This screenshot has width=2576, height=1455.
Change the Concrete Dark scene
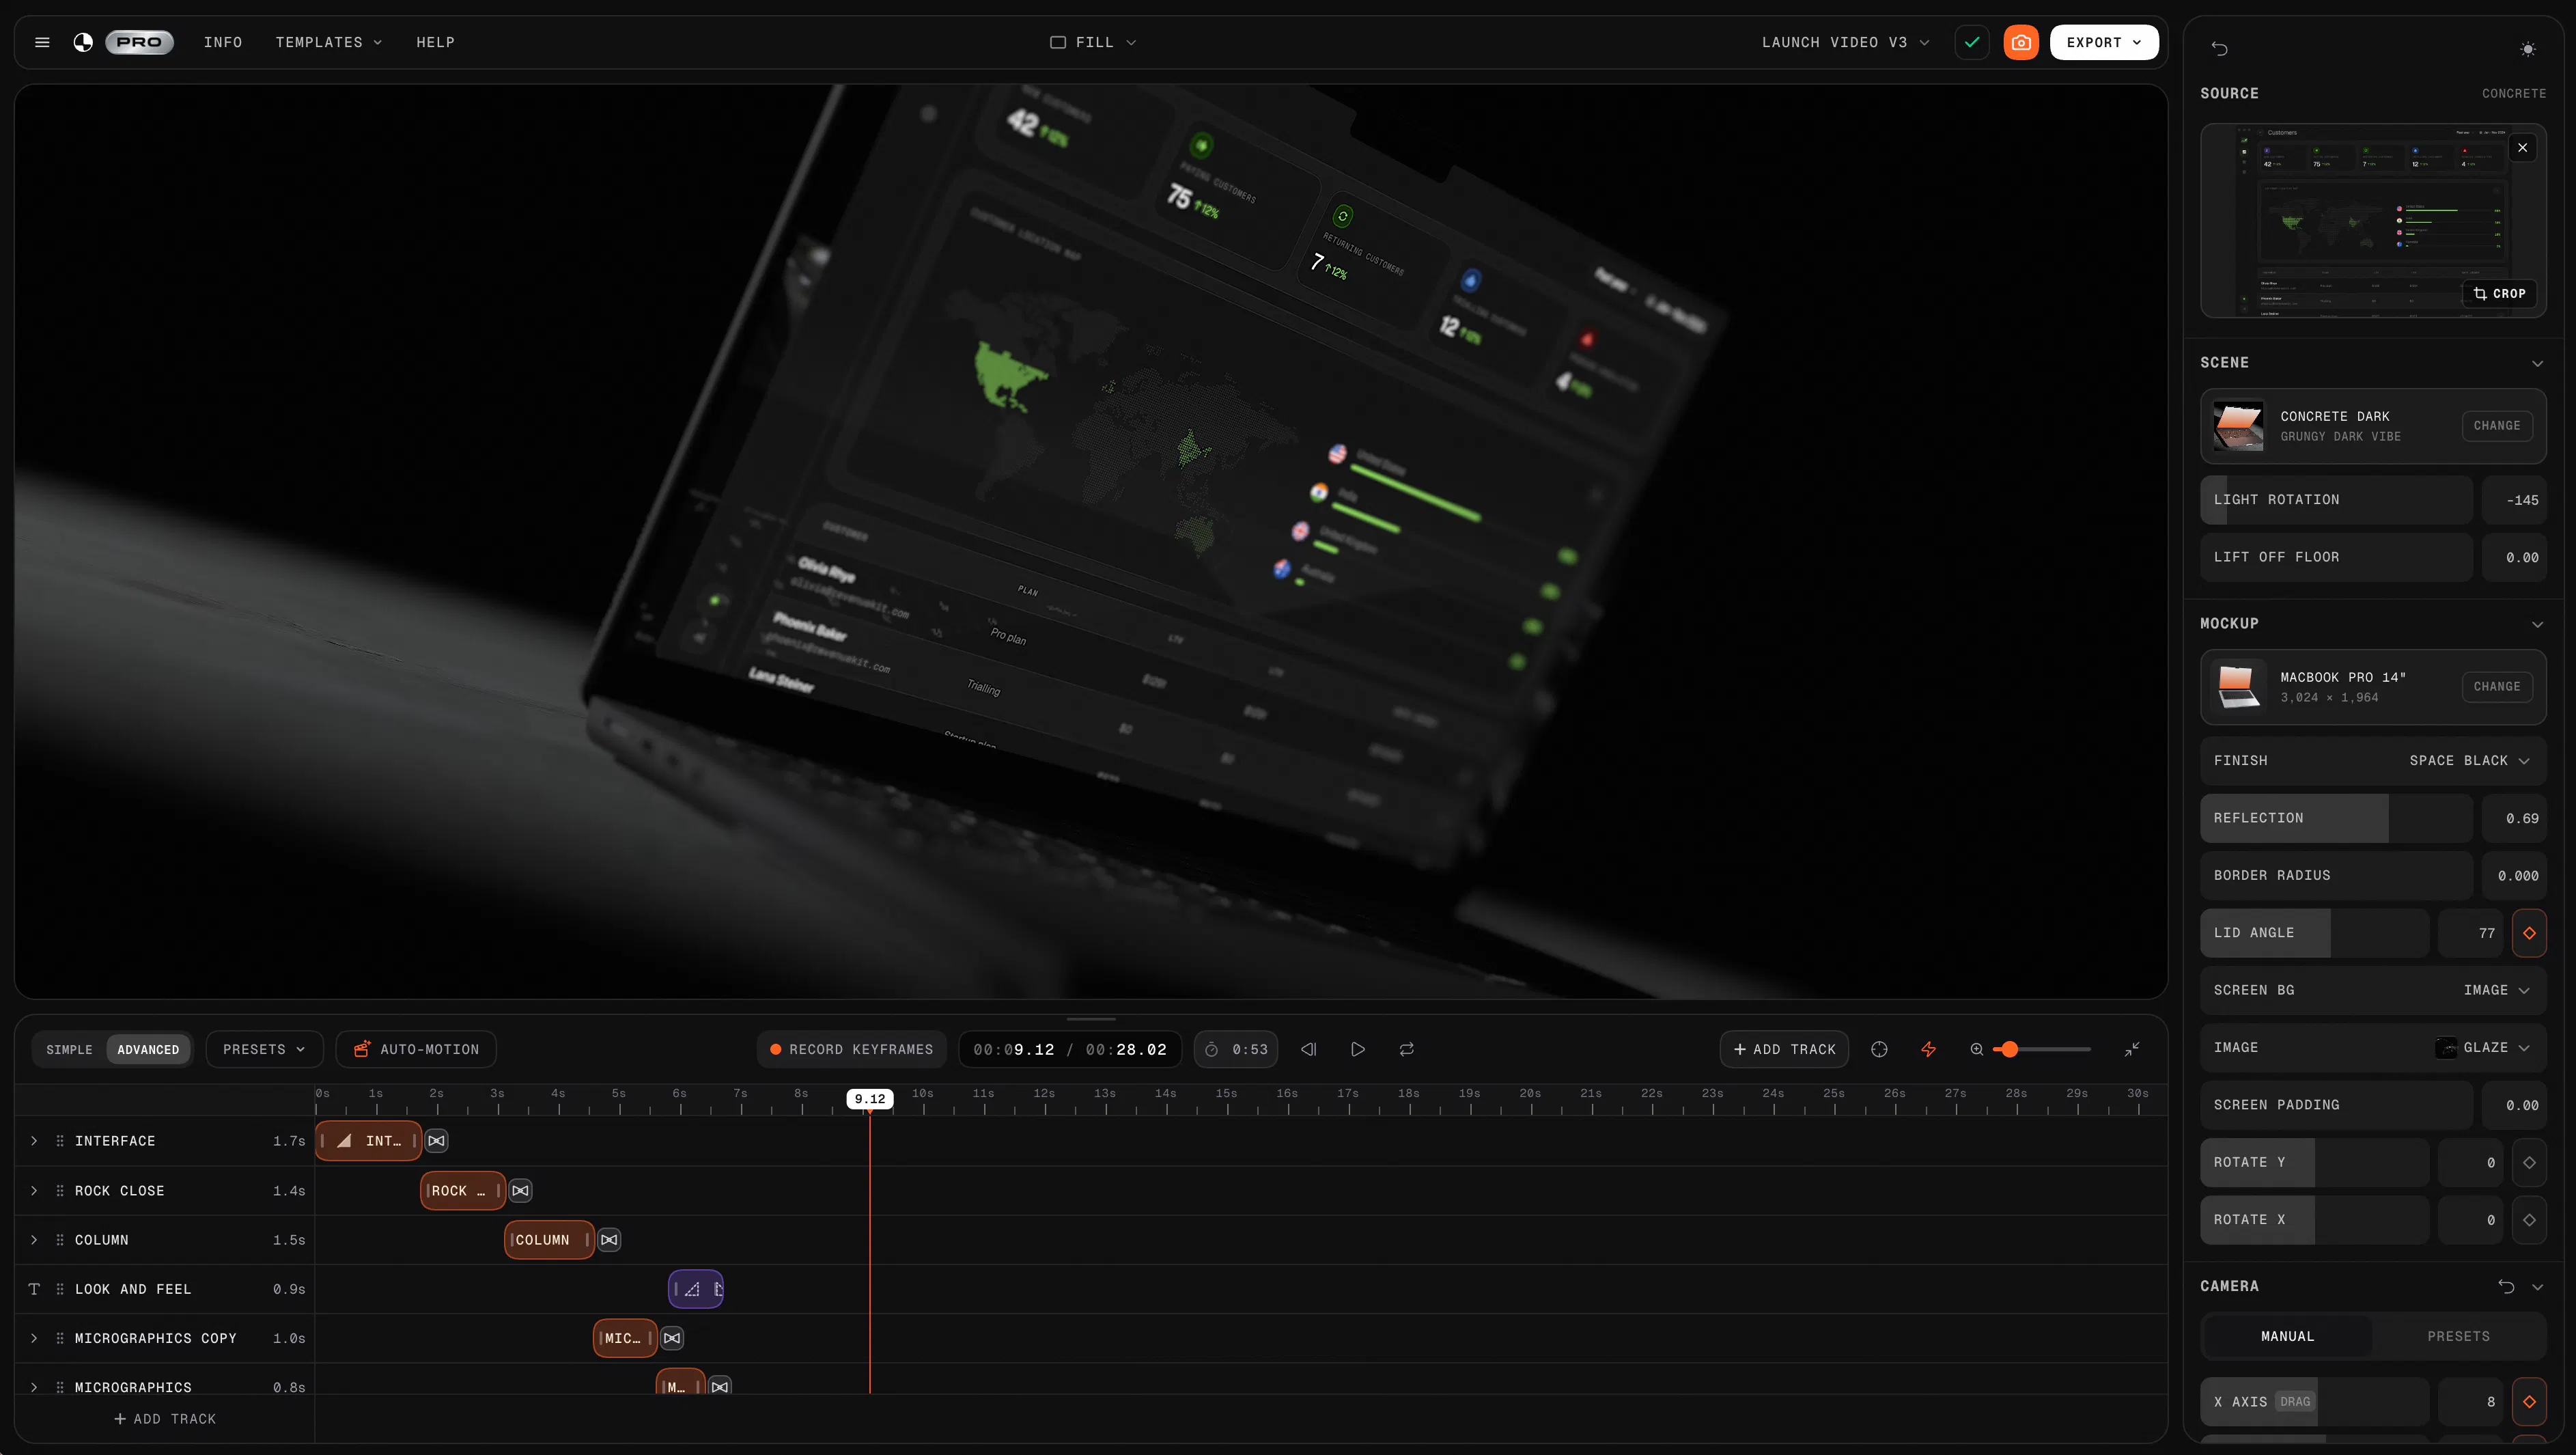[2497, 426]
